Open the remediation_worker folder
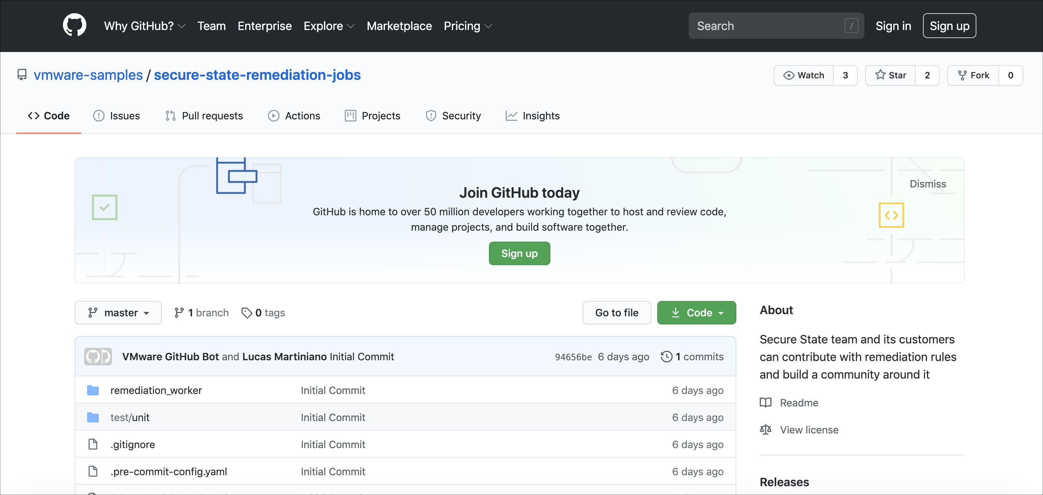This screenshot has height=495, width=1043. click(156, 389)
